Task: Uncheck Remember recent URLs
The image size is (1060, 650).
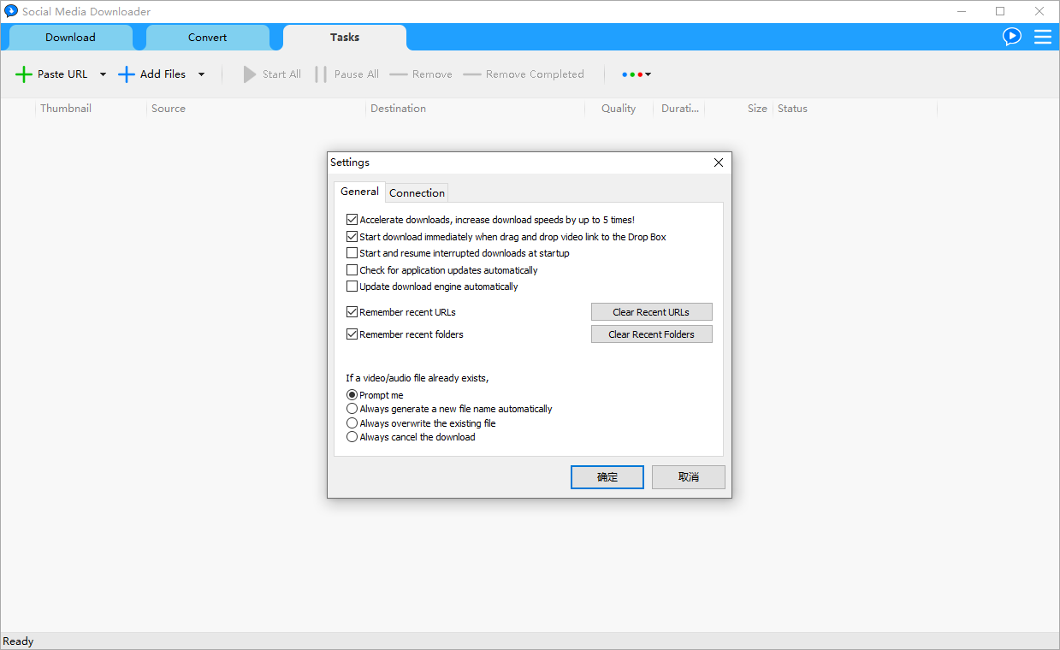Action: (352, 312)
